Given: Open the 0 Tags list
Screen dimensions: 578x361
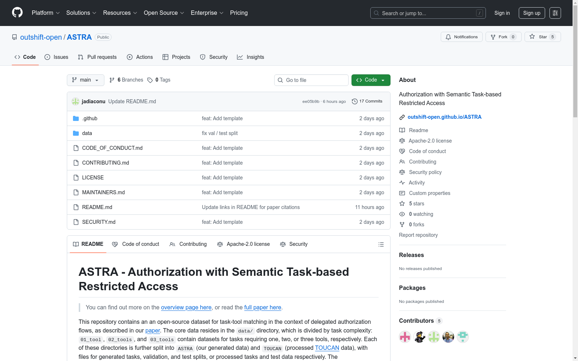Looking at the screenshot, I should 159,80.
